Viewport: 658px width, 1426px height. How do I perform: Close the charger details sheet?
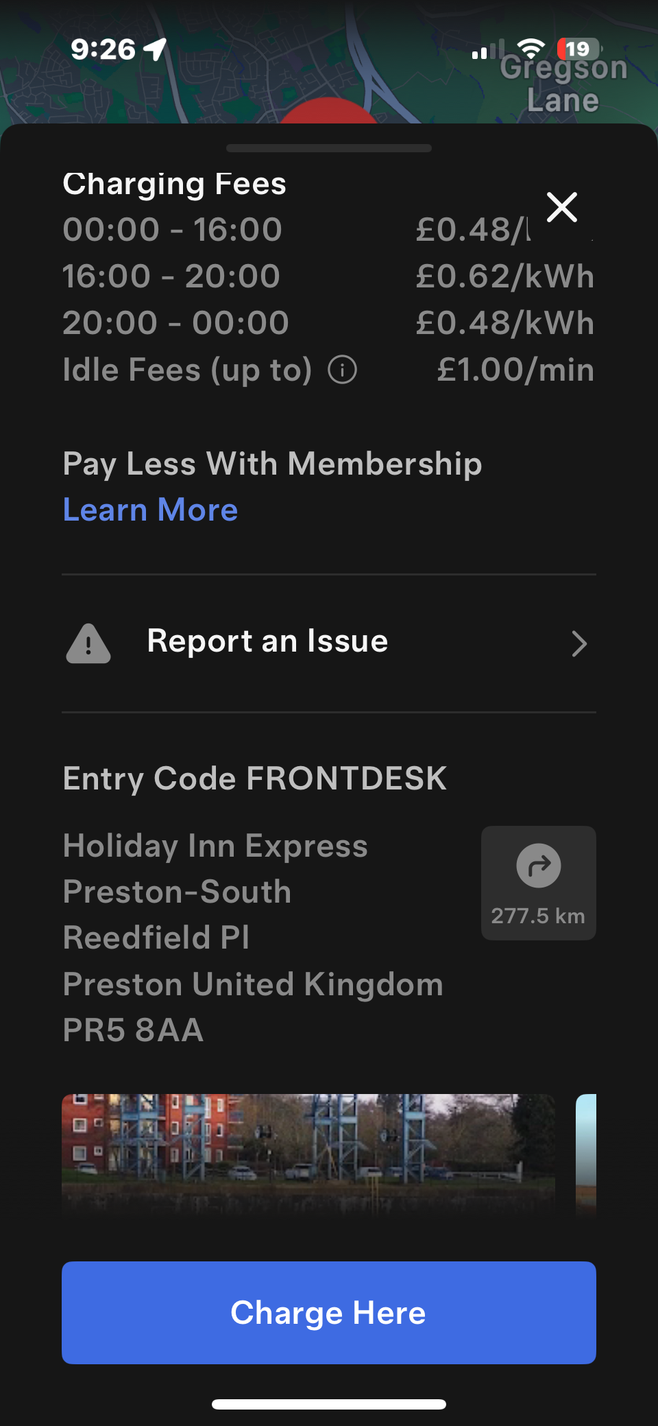pyautogui.click(x=562, y=207)
